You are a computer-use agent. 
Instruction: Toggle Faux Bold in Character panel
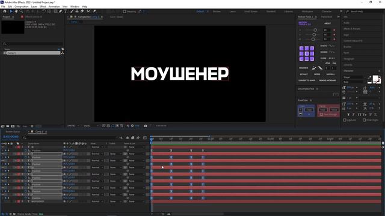tap(348, 115)
